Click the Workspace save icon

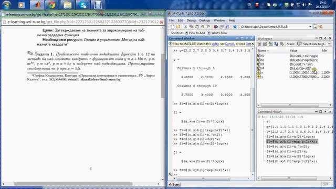point(276,44)
